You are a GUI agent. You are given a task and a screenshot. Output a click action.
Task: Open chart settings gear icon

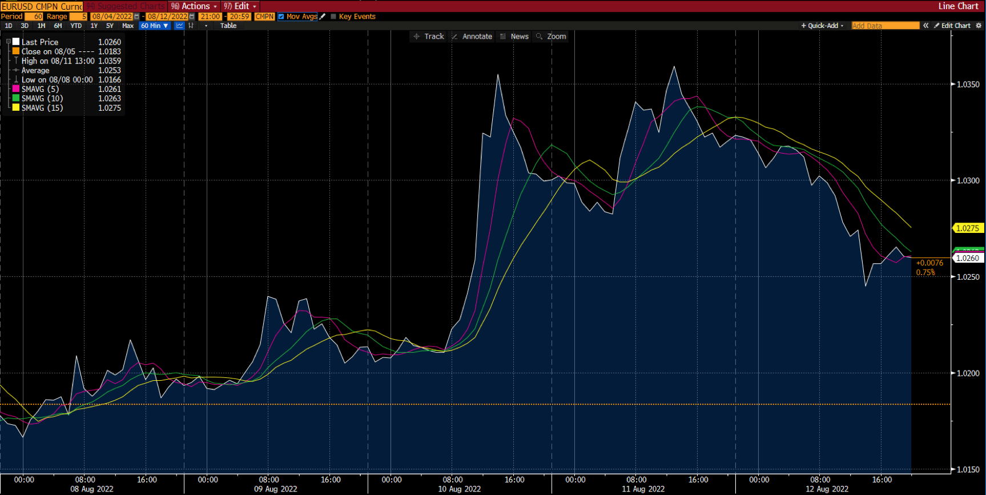pos(978,26)
